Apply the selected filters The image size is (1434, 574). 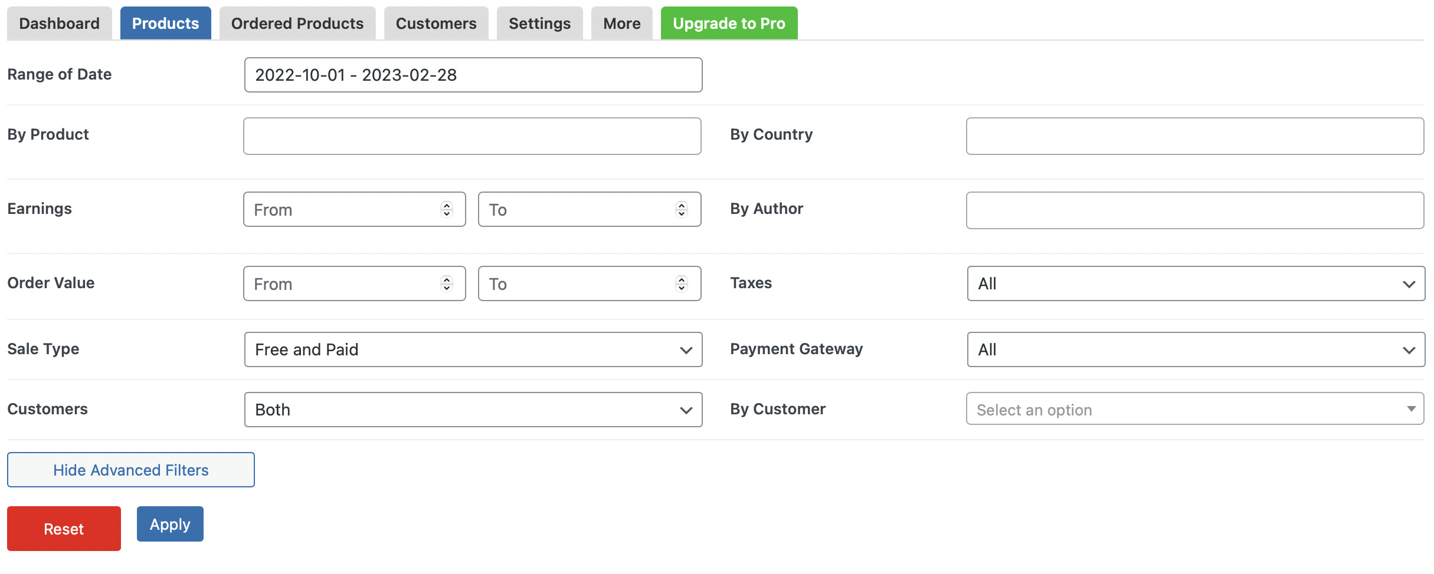[170, 524]
